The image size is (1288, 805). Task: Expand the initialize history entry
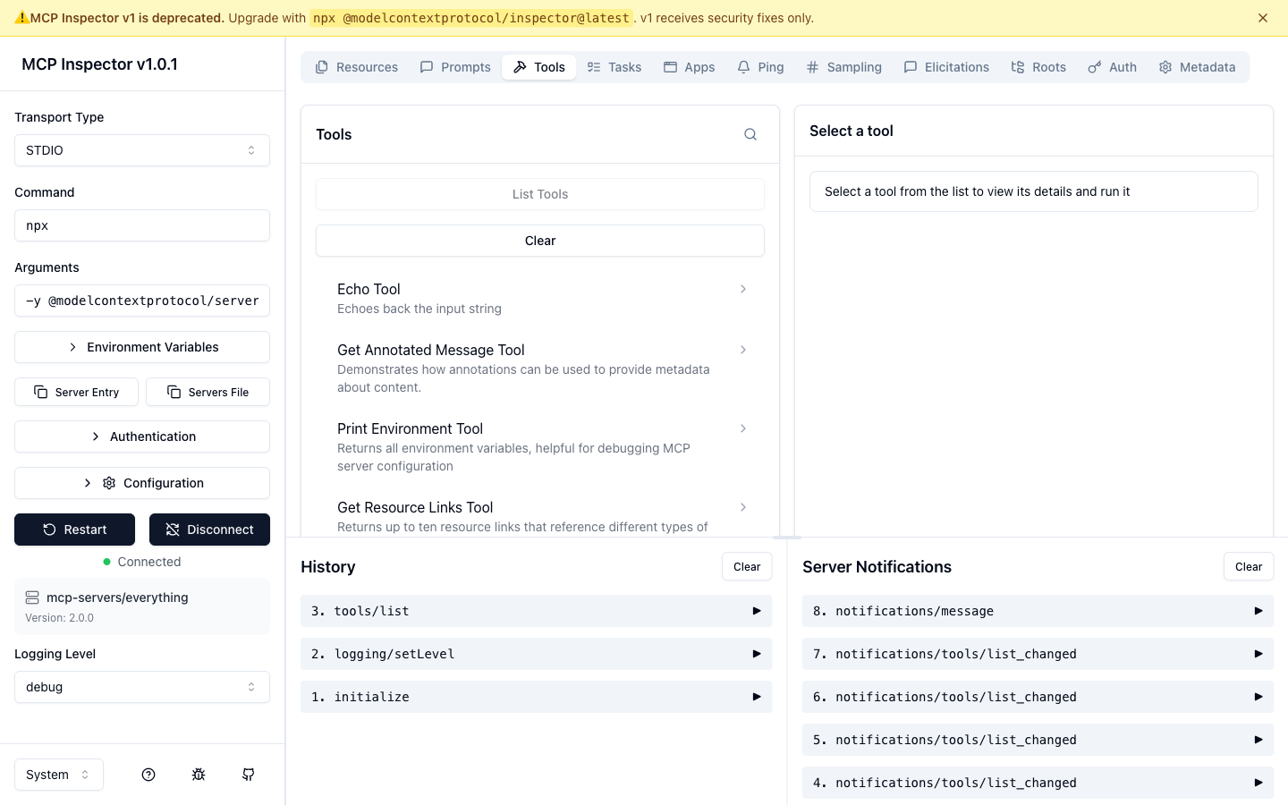point(537,697)
